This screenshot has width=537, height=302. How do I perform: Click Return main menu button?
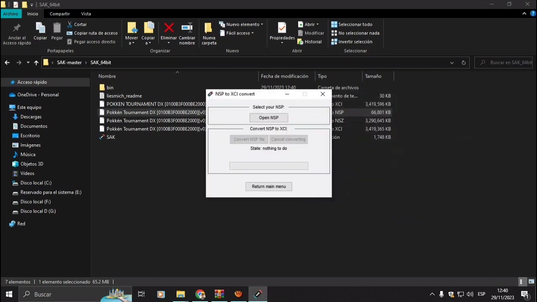tap(269, 187)
